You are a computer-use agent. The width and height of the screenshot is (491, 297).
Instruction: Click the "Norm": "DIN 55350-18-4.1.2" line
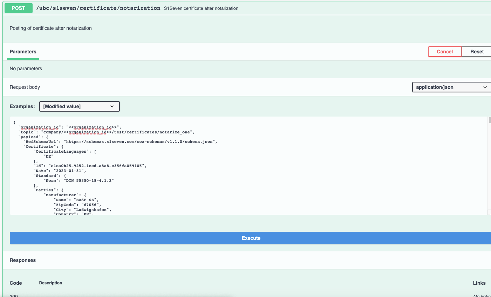79,180
